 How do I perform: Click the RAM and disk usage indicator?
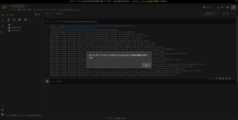point(210,14)
